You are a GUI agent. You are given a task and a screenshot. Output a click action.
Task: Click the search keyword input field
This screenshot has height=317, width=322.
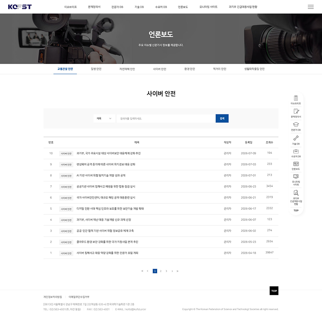(x=166, y=118)
